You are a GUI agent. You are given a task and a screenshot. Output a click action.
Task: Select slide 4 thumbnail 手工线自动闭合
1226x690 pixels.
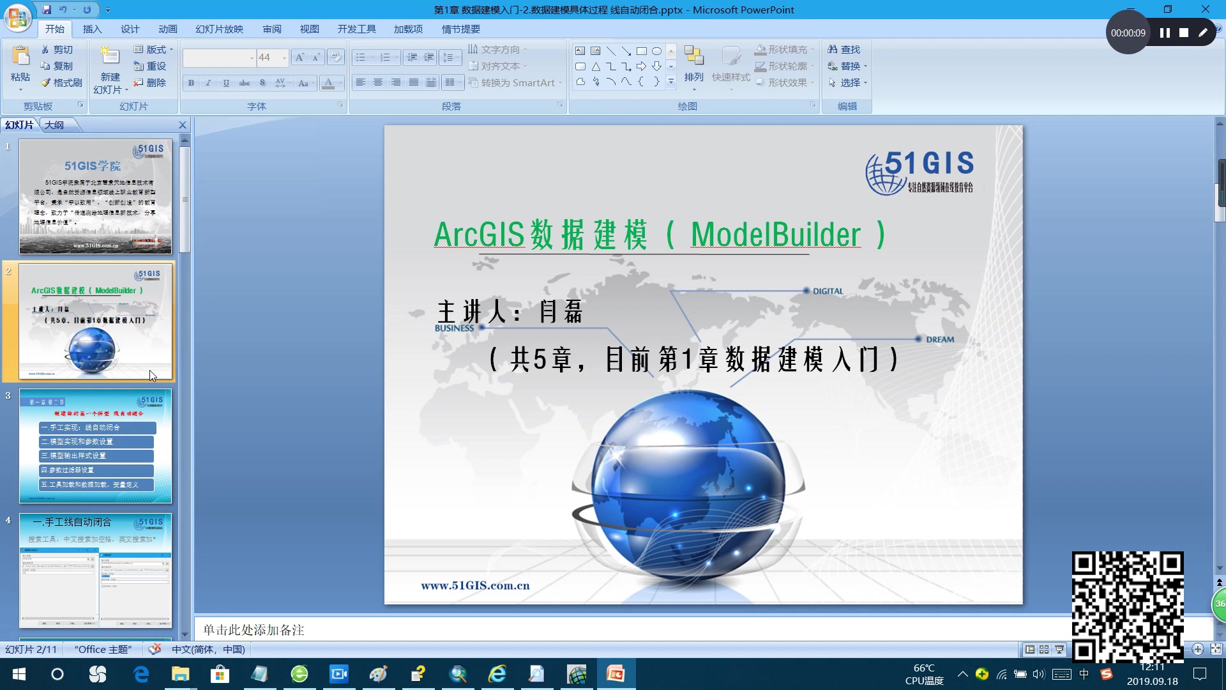(95, 571)
